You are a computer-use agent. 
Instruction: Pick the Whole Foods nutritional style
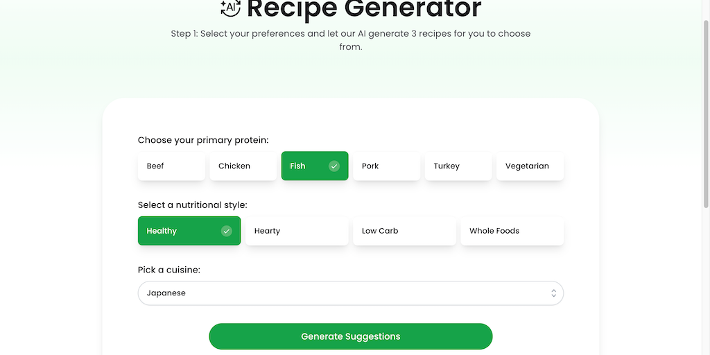[512, 231]
